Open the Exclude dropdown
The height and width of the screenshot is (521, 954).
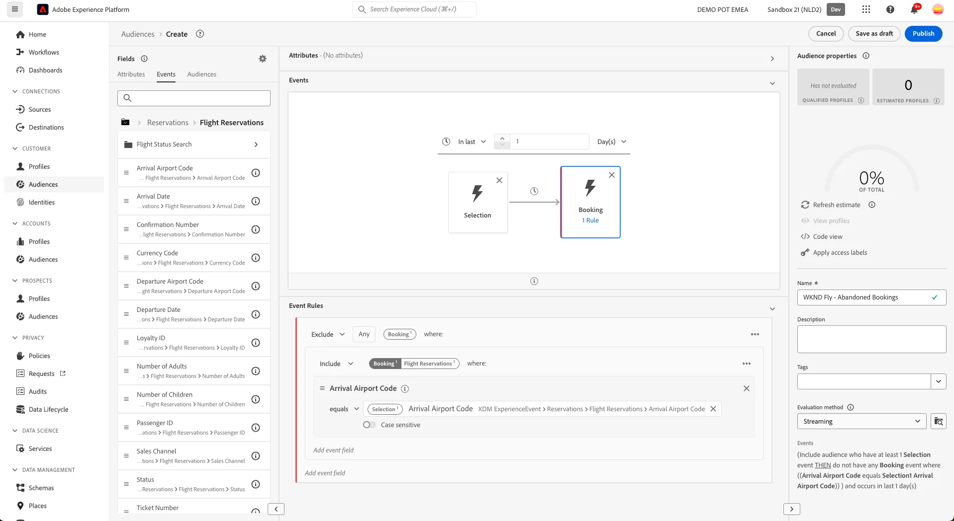(x=328, y=334)
